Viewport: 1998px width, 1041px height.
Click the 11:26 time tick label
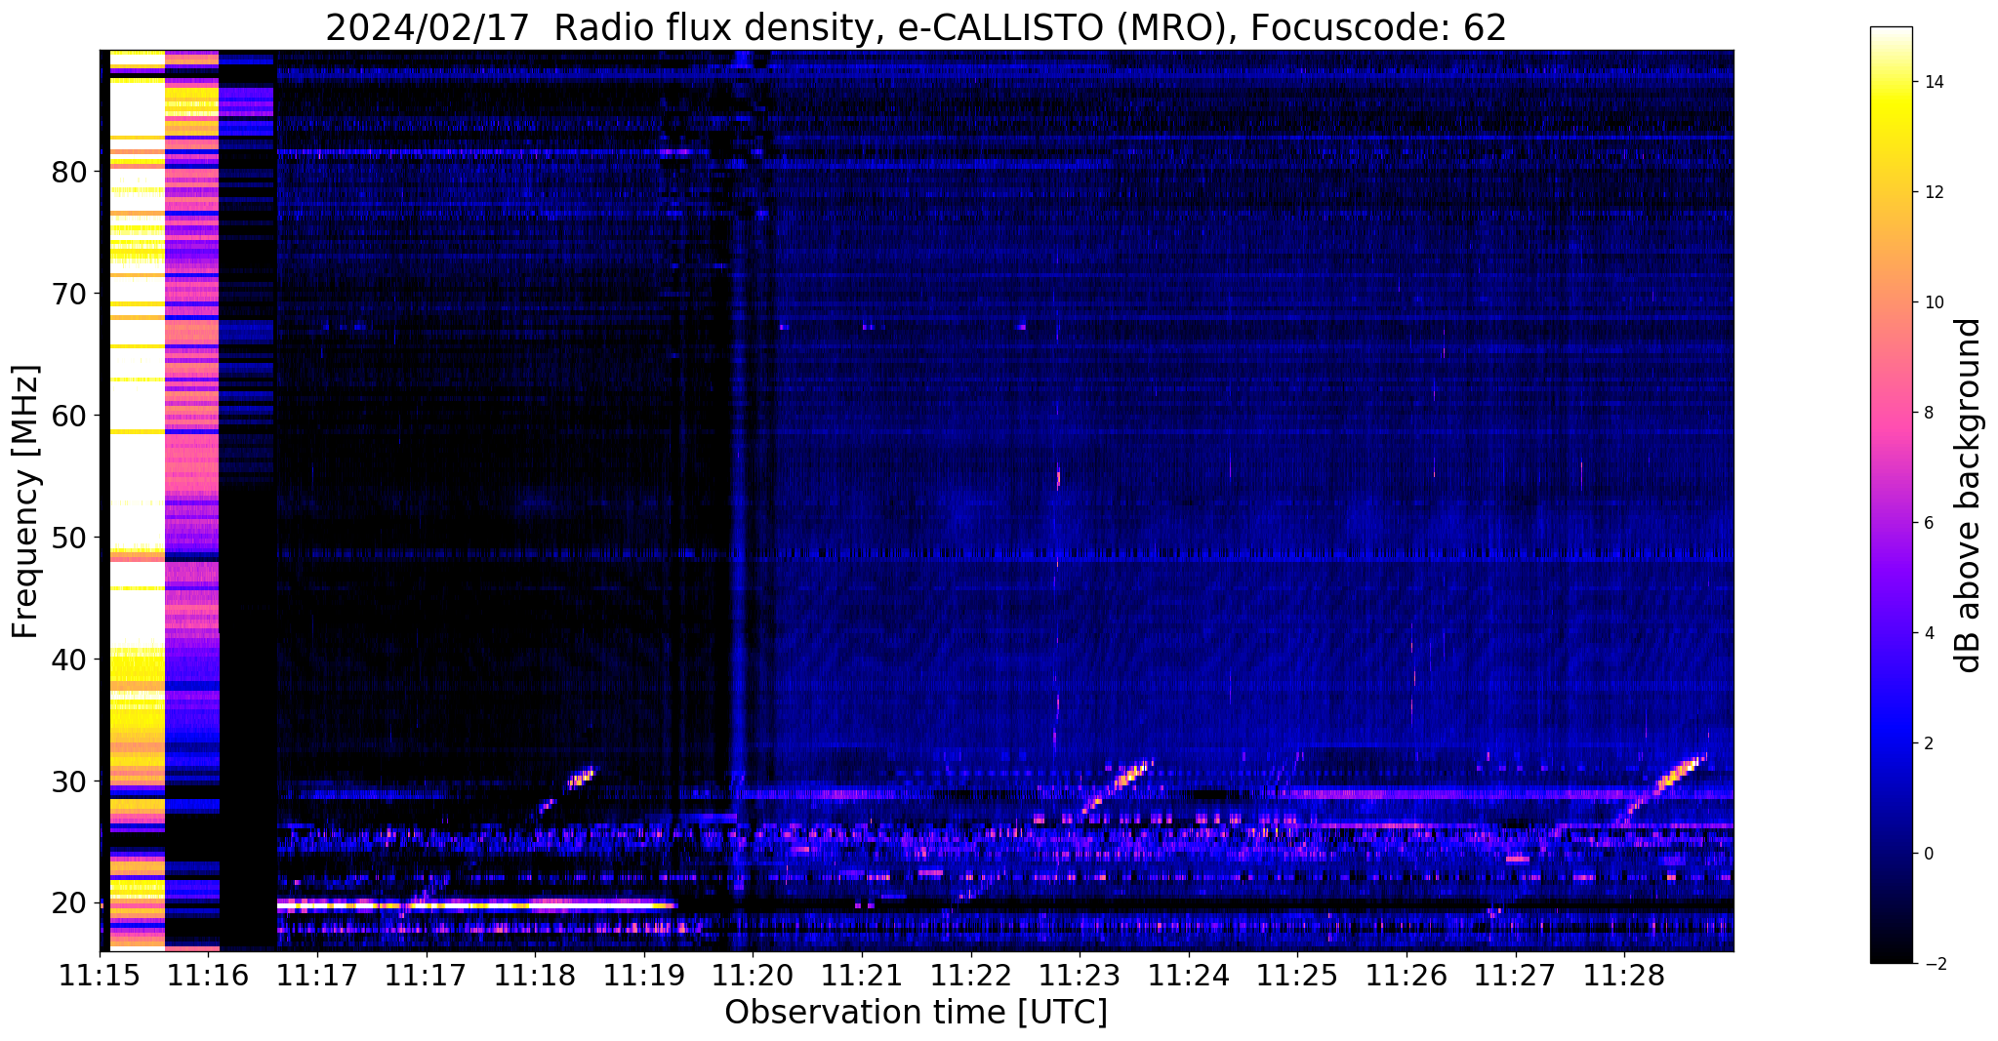[1406, 977]
